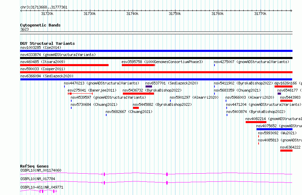Click the 31720k ruler position
Viewport: 302px width, 195px height.
(48, 14)
